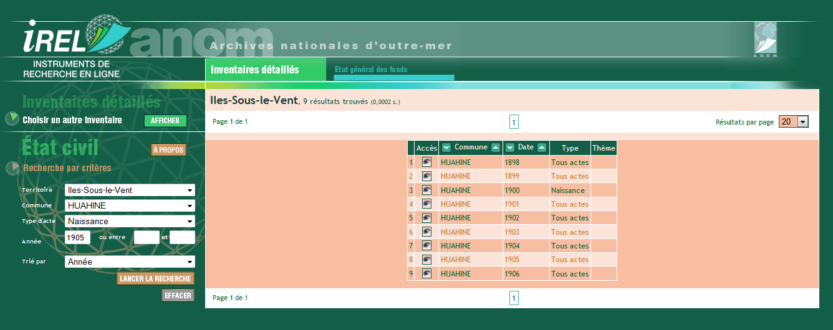Viewport: 833px width, 330px height.
Task: Expand the Territoire dropdown
Action: tap(130, 190)
